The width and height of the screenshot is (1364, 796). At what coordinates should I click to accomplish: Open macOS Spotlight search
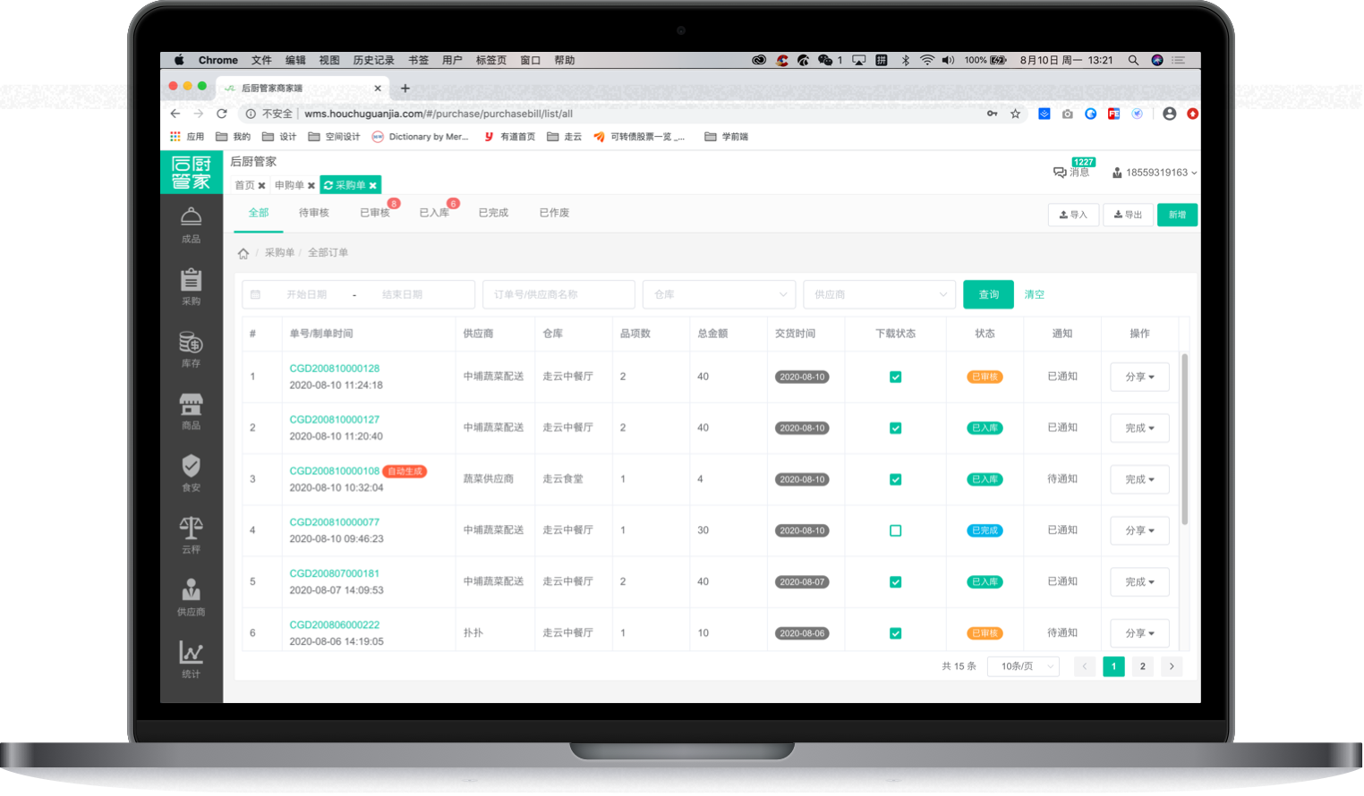(1133, 60)
